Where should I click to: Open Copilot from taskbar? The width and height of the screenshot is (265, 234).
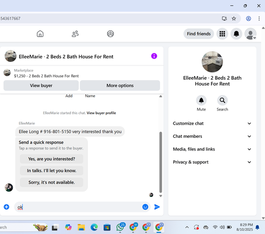68,227
